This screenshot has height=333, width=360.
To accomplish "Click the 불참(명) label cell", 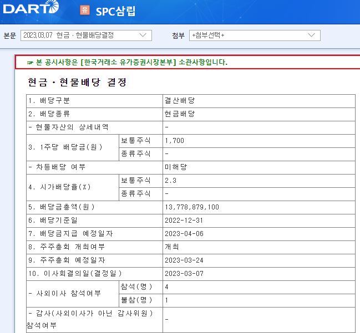I will (141, 300).
